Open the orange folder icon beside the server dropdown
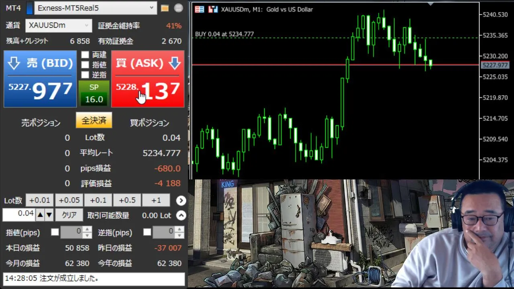The height and width of the screenshot is (289, 514). point(165,8)
